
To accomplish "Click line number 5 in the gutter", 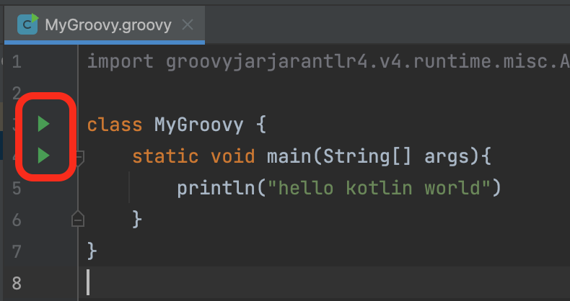I will (17, 189).
